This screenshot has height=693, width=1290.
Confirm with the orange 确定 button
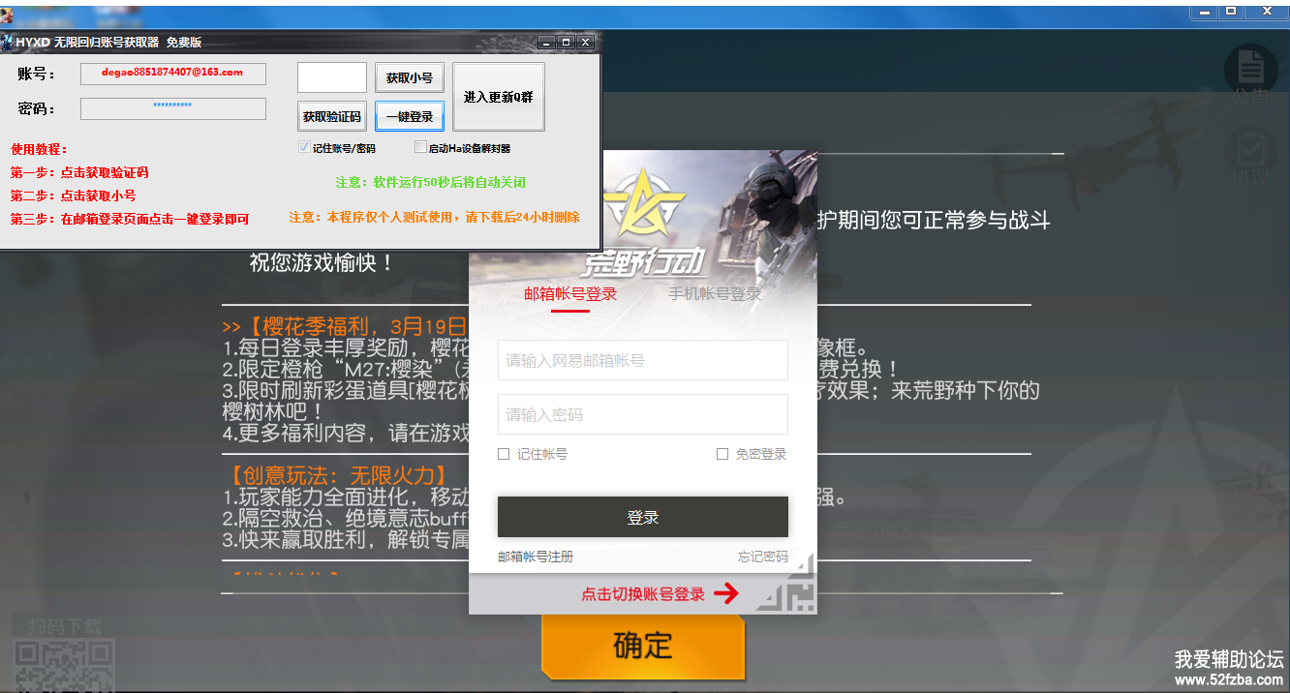coord(643,646)
